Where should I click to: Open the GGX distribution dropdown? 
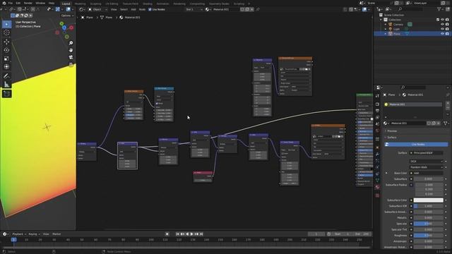(x=427, y=162)
